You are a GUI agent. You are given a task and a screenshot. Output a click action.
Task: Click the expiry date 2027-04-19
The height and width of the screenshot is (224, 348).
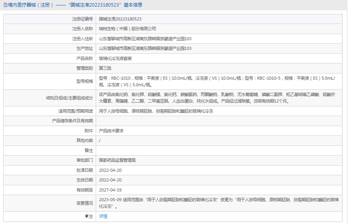110,190
